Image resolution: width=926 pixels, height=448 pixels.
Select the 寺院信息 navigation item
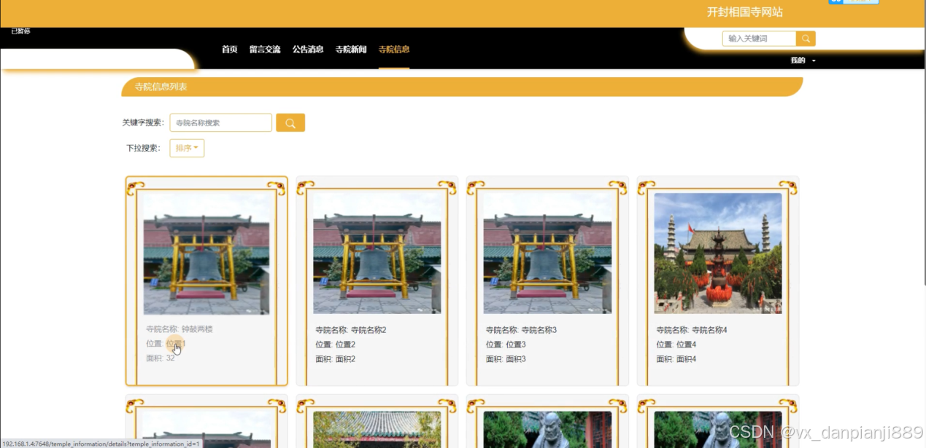[394, 50]
